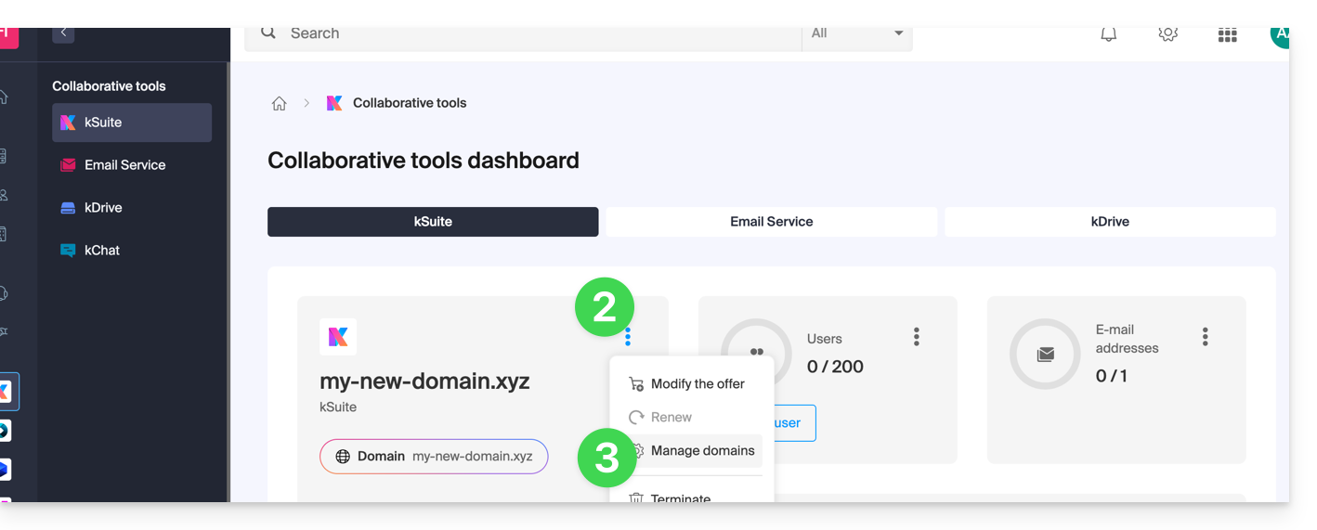Open Users card three-dot menu
This screenshot has width=1317, height=530.
pos(916,337)
